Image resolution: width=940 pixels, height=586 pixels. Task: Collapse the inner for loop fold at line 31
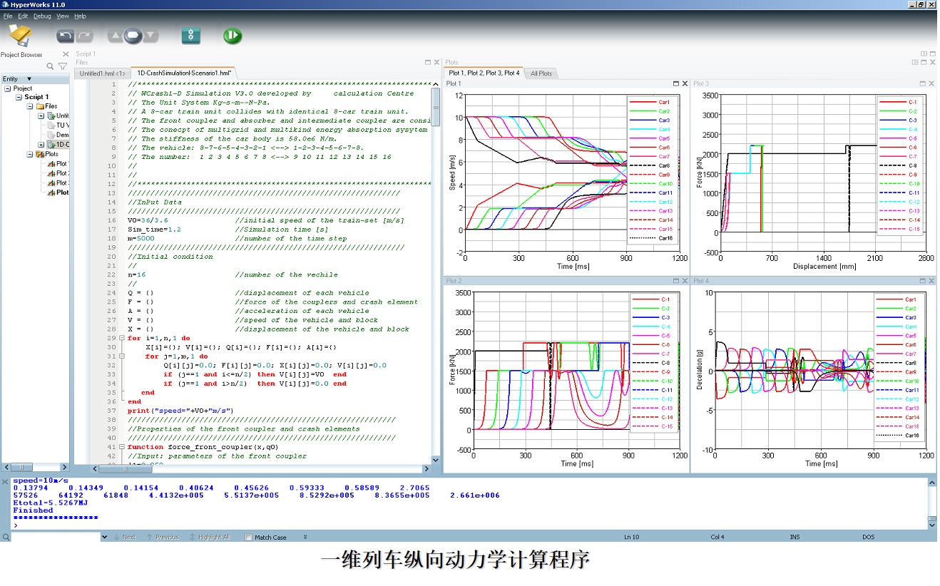tap(121, 356)
